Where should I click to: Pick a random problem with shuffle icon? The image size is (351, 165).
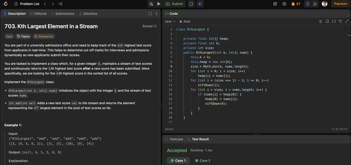click(x=60, y=4)
